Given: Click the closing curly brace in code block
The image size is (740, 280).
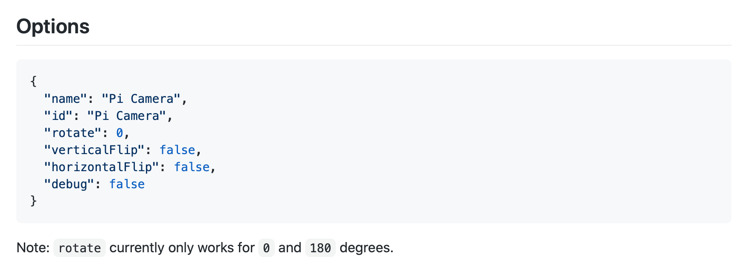Looking at the screenshot, I should click(34, 201).
